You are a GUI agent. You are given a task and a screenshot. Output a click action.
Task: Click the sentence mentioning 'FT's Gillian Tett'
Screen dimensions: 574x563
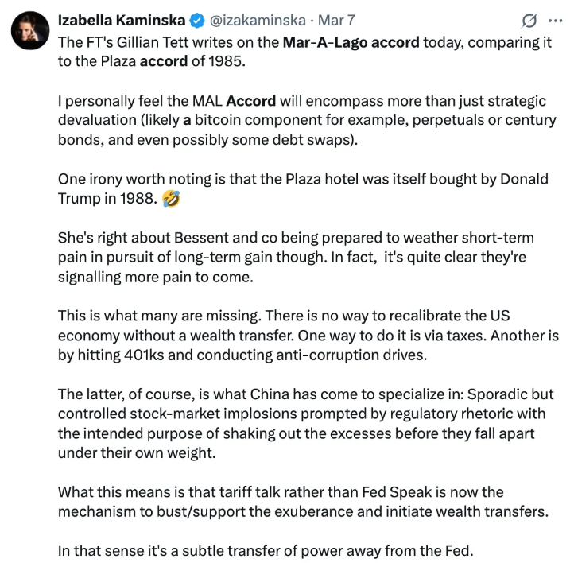(304, 52)
